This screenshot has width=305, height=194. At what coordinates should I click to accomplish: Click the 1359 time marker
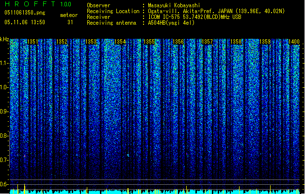pyautogui.click(x=265, y=42)
